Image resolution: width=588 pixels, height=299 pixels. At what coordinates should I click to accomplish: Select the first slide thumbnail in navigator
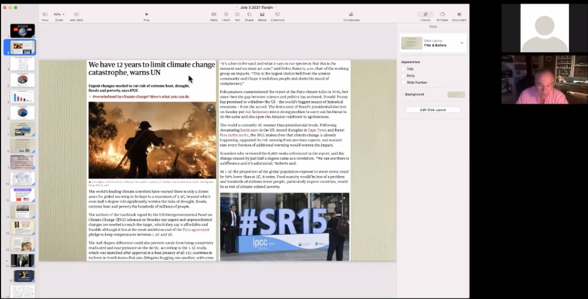tap(22, 31)
